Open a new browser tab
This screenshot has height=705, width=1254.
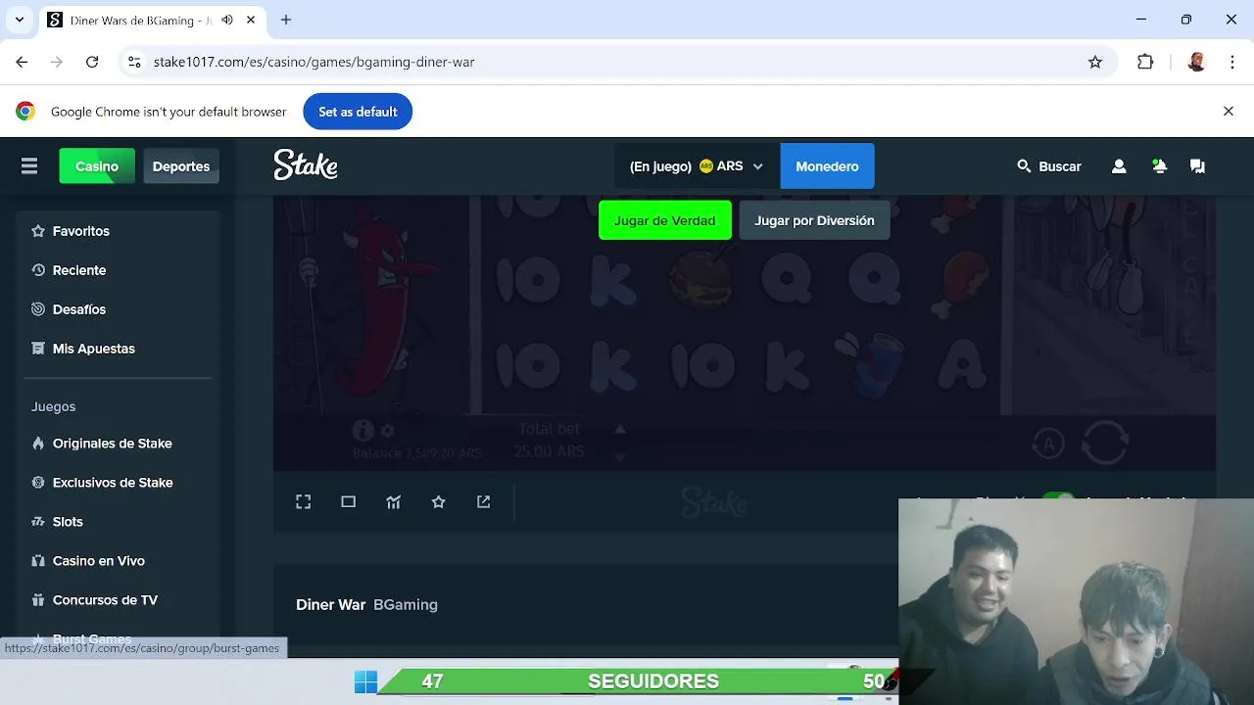coord(286,20)
